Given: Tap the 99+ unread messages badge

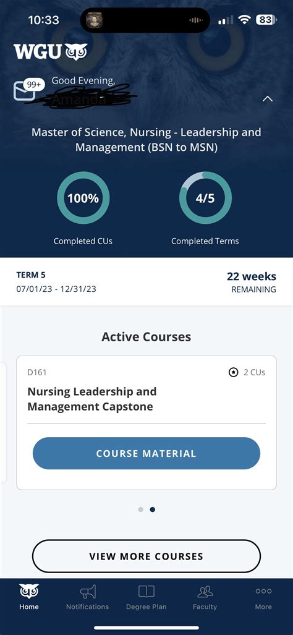Looking at the screenshot, I should click(x=33, y=85).
